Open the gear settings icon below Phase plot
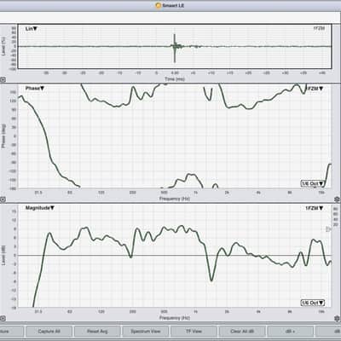 pos(337,199)
